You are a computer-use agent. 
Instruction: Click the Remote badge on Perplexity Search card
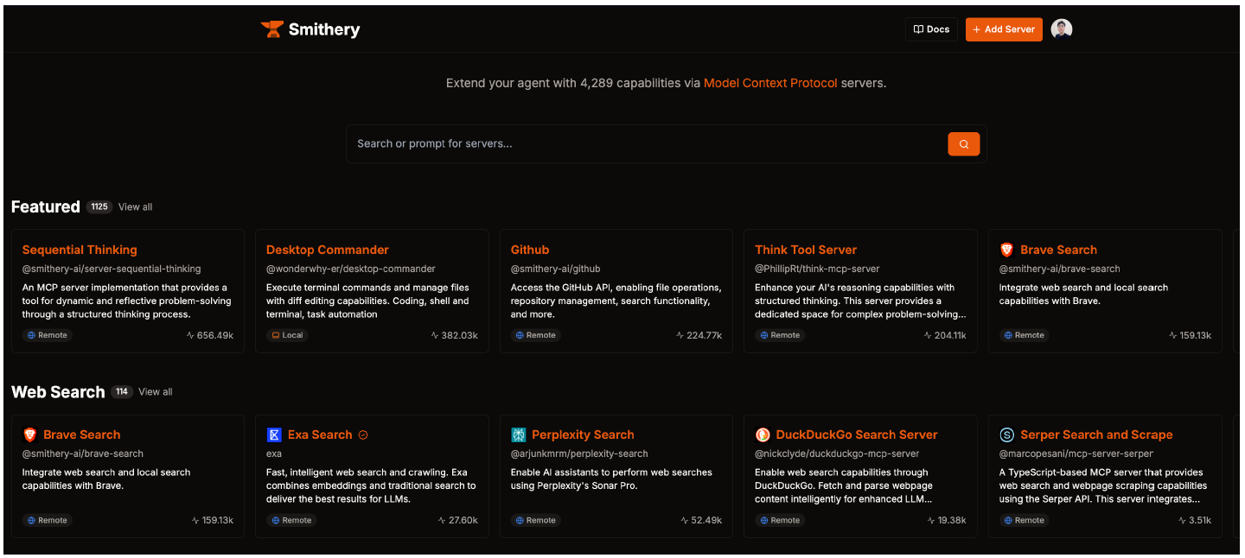tap(535, 520)
